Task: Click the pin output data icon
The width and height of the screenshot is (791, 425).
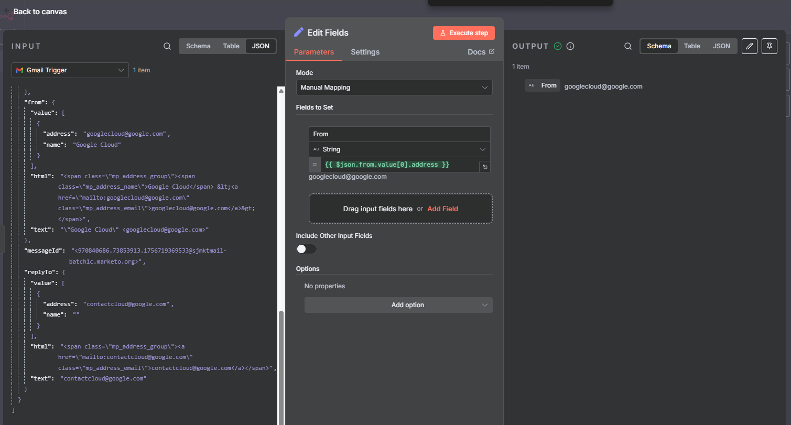Action: tap(769, 46)
